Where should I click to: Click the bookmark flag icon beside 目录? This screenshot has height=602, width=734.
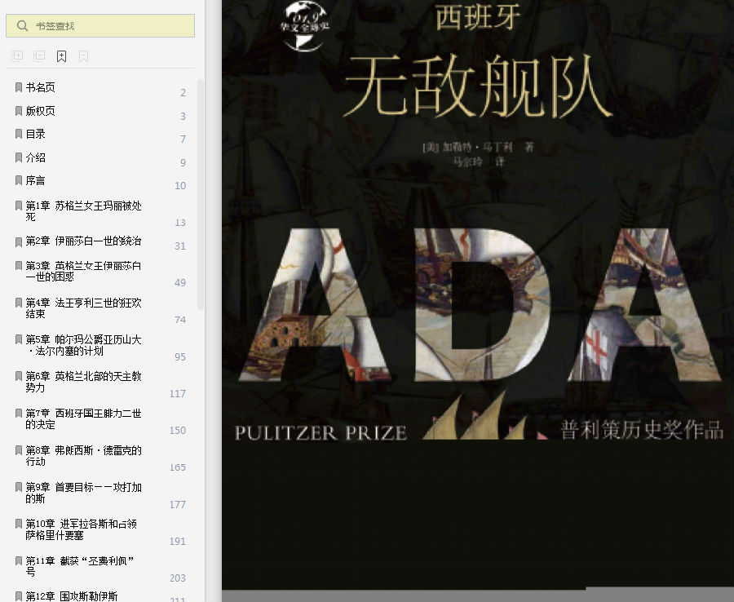click(19, 134)
